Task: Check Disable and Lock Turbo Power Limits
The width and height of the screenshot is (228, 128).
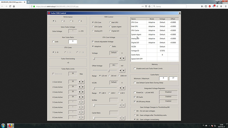Action: [x=134, y=68]
